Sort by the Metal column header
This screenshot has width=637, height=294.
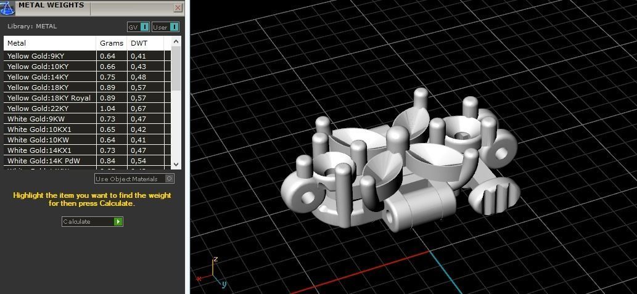(50, 43)
